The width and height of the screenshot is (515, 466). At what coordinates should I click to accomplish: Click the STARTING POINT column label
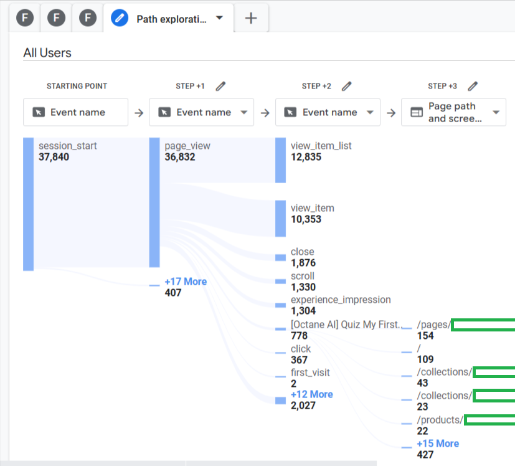(x=77, y=86)
